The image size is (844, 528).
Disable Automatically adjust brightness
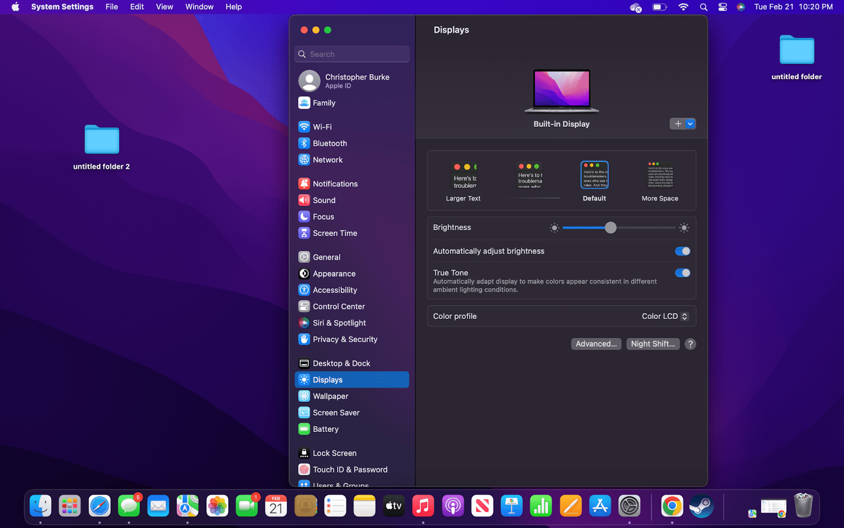tap(682, 251)
